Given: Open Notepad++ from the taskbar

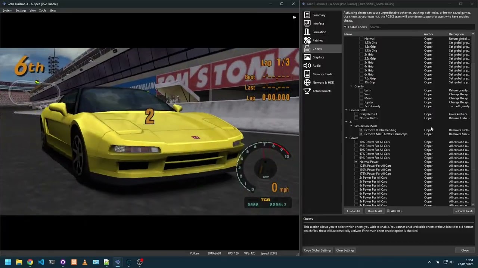Looking at the screenshot, I should 107,262.
